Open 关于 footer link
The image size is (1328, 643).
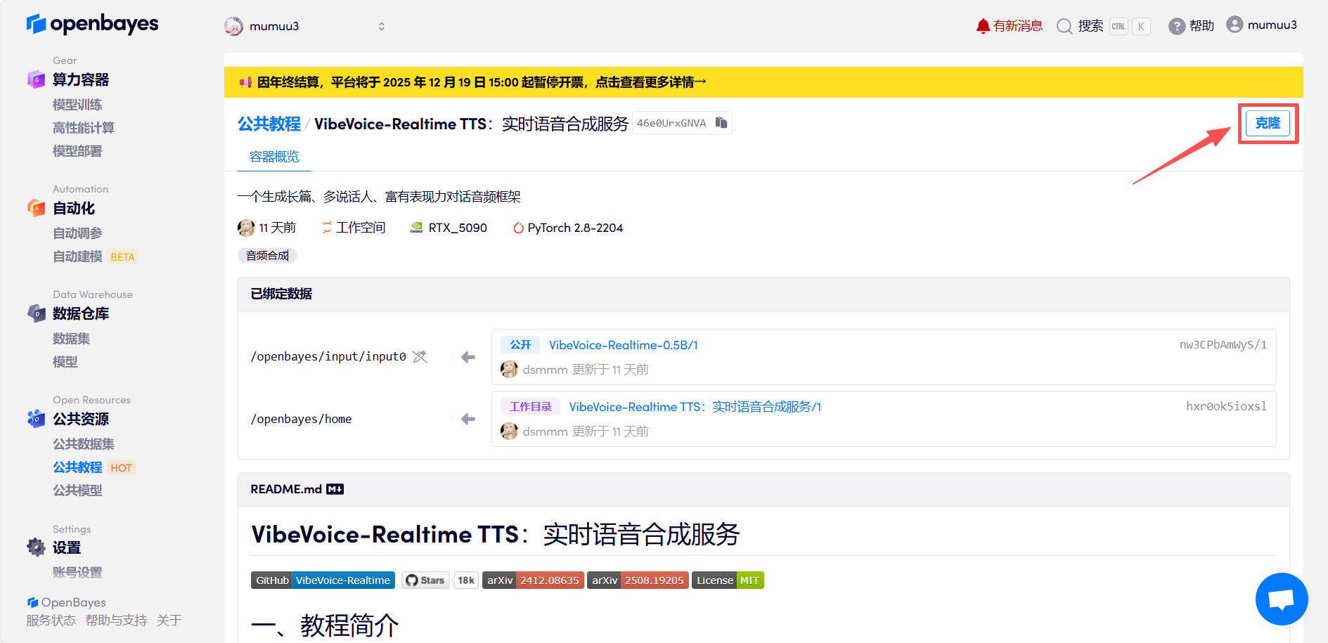click(x=169, y=621)
